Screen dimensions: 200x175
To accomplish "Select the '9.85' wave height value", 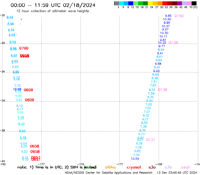I will coord(168,16).
